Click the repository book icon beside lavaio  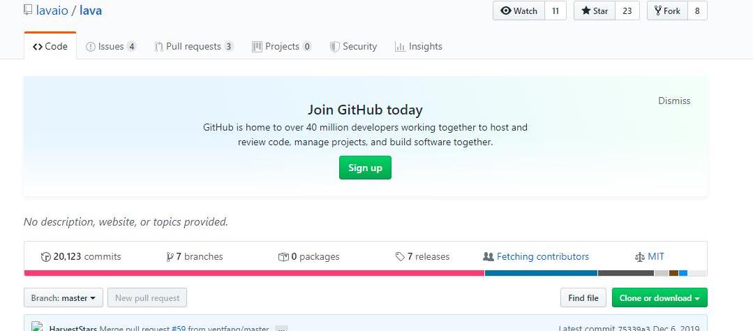click(x=27, y=10)
